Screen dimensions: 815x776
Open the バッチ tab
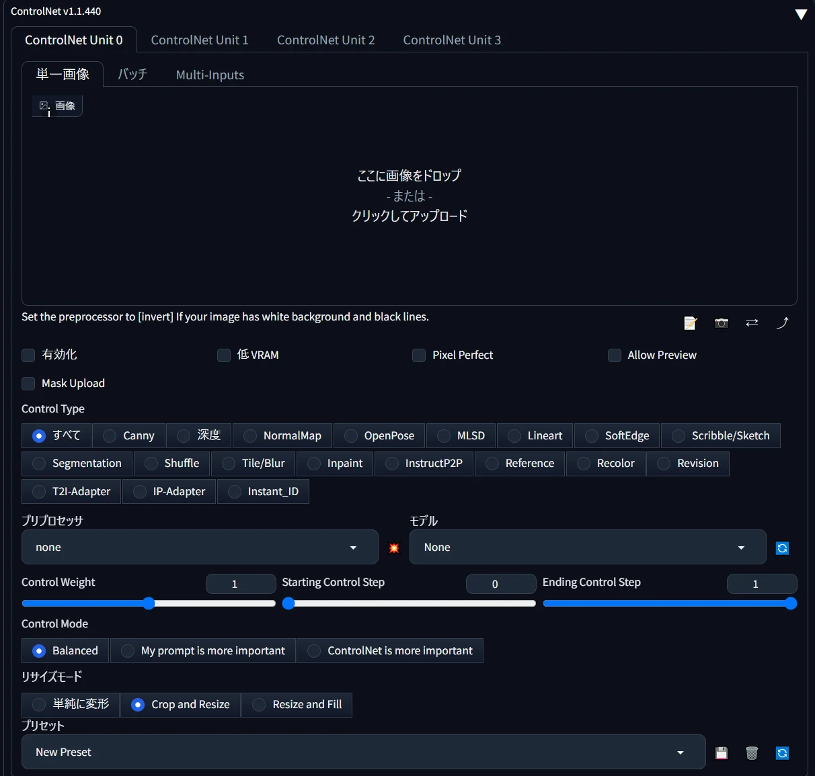[132, 75]
